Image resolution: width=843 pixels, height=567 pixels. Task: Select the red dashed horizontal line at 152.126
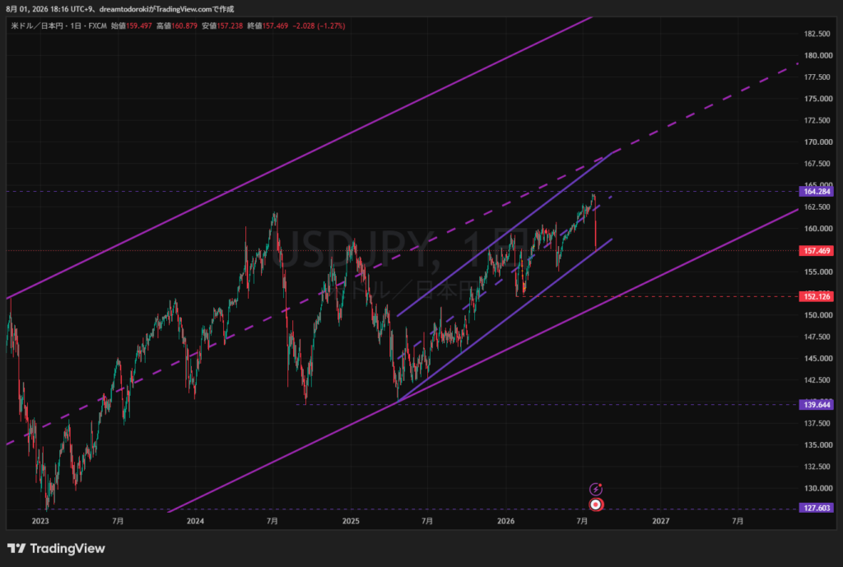coord(657,296)
